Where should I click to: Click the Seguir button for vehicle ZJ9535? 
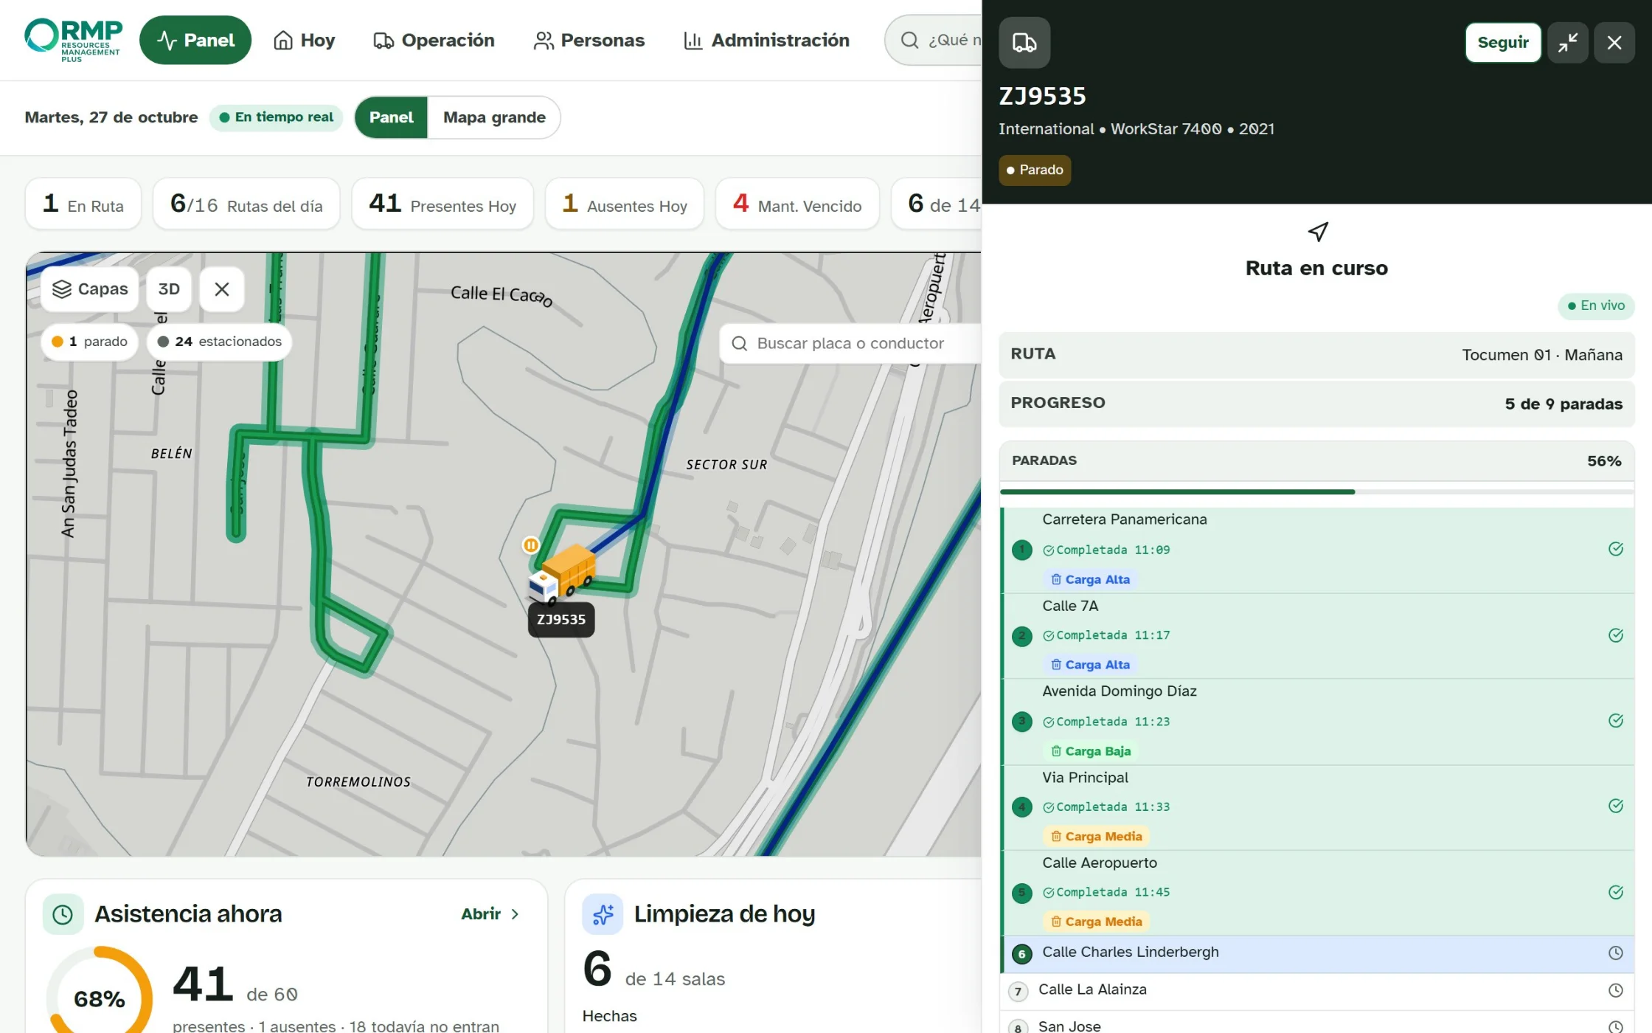(1503, 43)
